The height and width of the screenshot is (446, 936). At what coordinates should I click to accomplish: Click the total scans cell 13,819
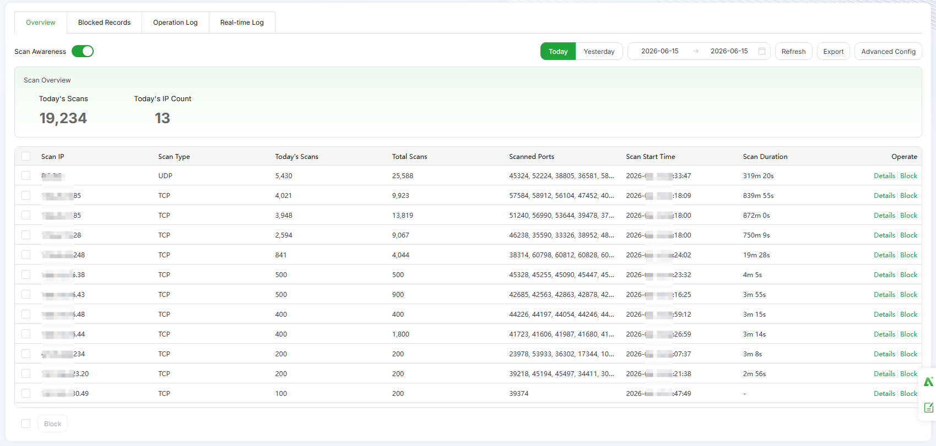pyautogui.click(x=402, y=215)
